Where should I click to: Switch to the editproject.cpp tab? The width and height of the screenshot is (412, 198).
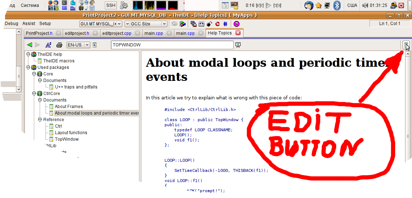116,33
